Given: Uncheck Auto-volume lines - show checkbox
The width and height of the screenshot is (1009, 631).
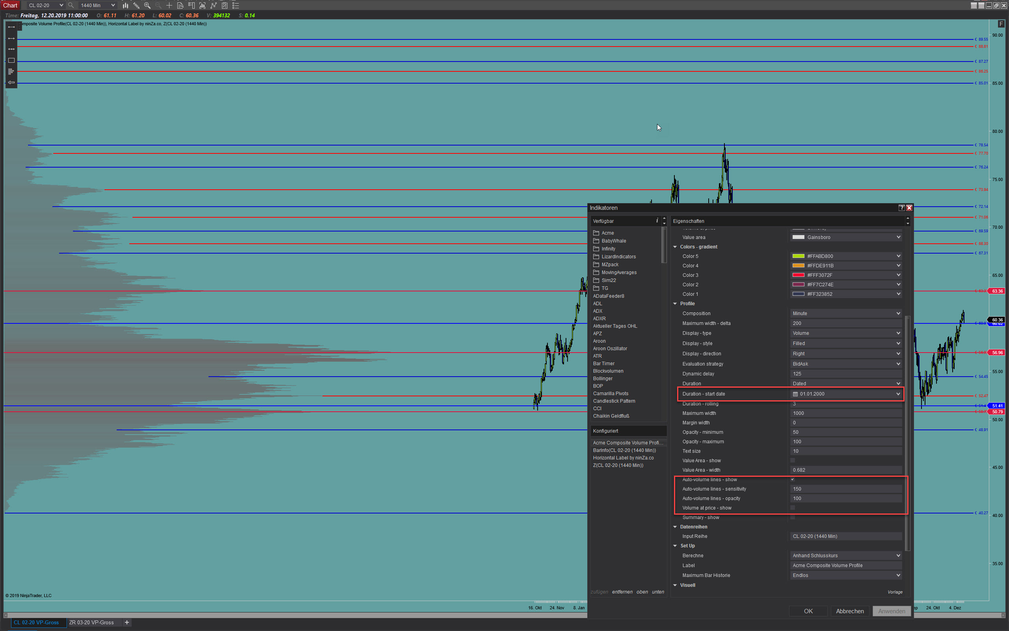Looking at the screenshot, I should pyautogui.click(x=793, y=479).
